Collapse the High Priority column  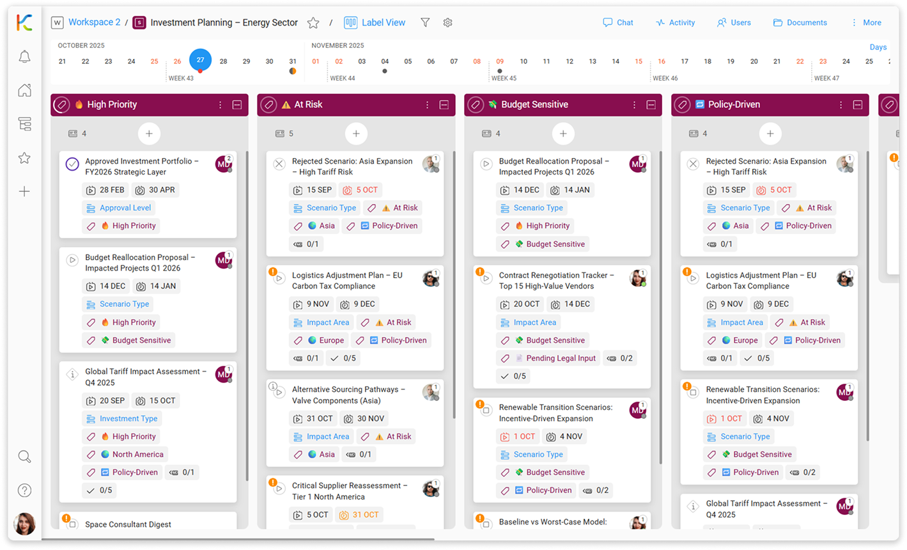[x=237, y=105]
